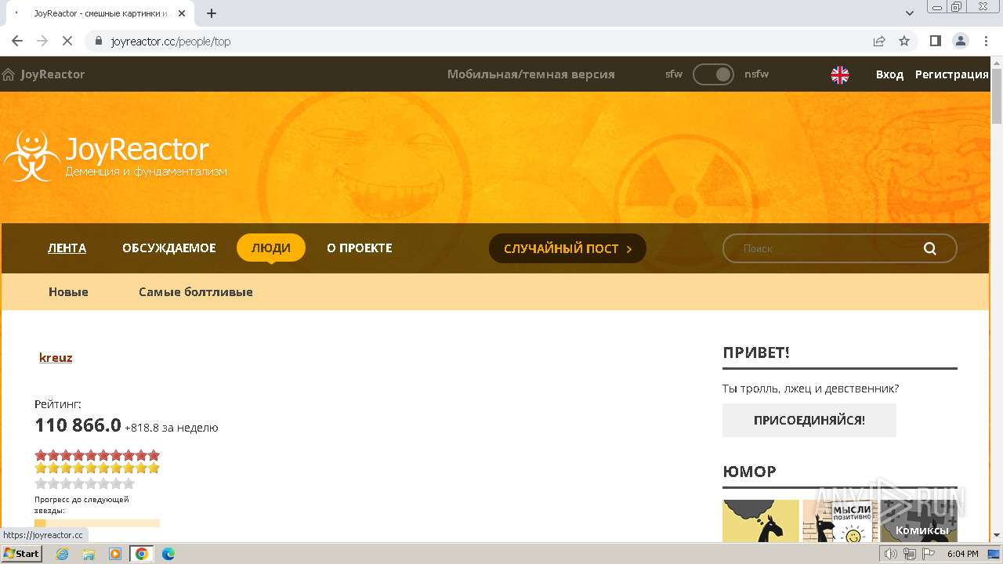Open the МЫСЛИ ПОЗИТИВНО comic thumbnail
This screenshot has width=1003, height=564.
click(x=838, y=521)
